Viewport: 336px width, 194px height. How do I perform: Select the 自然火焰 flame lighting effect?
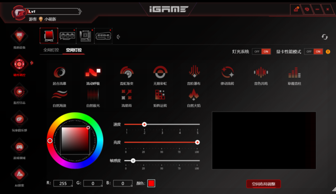pos(194,98)
